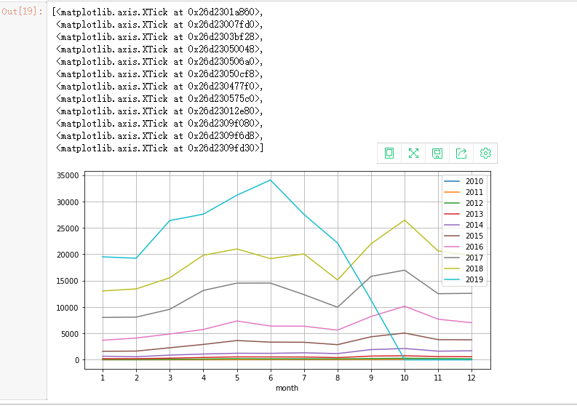Click the x-axis tick label for month 12

(x=471, y=378)
